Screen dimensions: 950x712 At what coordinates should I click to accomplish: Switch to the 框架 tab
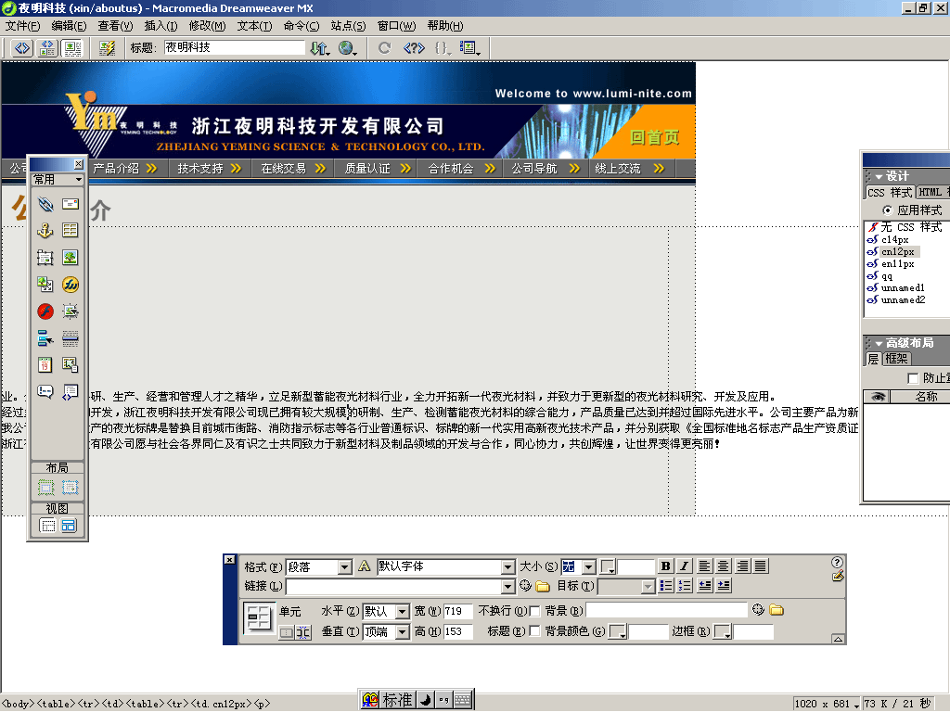coord(896,359)
